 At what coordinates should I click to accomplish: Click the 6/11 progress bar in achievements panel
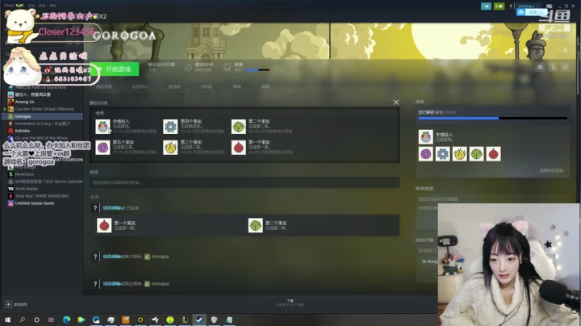point(492,118)
